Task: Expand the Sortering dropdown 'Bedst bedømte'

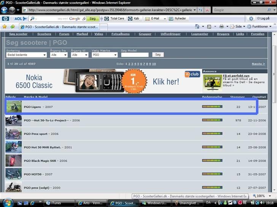Action: click(26, 55)
